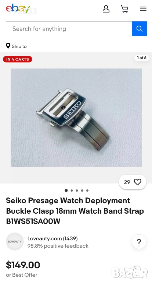152x283 pixels.
Task: Jump to the fourth carousel dot
Action: pyautogui.click(x=82, y=191)
